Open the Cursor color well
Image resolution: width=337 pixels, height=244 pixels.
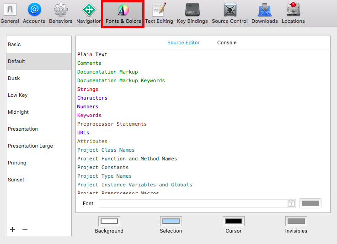(234, 221)
